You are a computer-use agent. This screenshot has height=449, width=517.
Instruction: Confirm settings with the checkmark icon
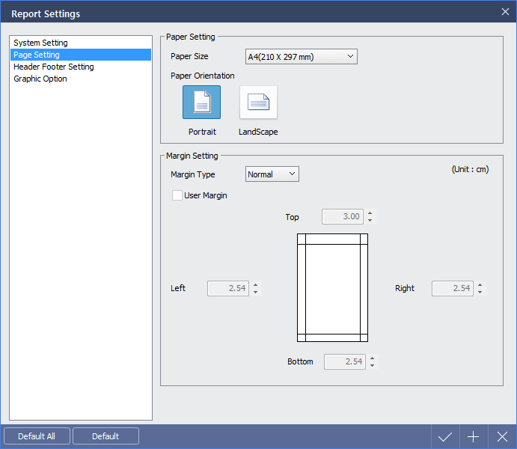point(445,437)
